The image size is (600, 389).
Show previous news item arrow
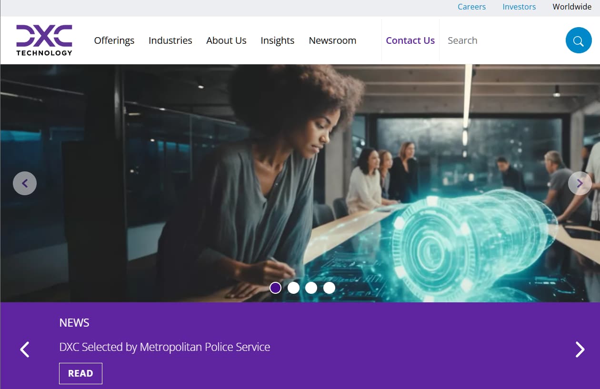(x=25, y=349)
